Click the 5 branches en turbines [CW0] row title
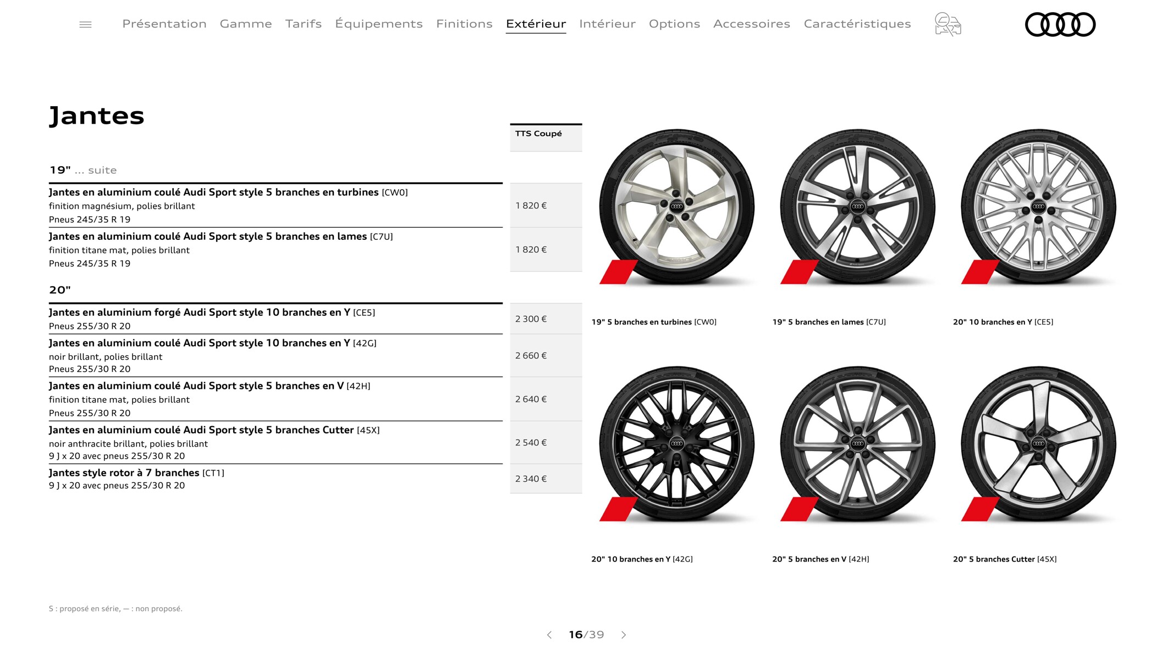 pyautogui.click(x=228, y=192)
